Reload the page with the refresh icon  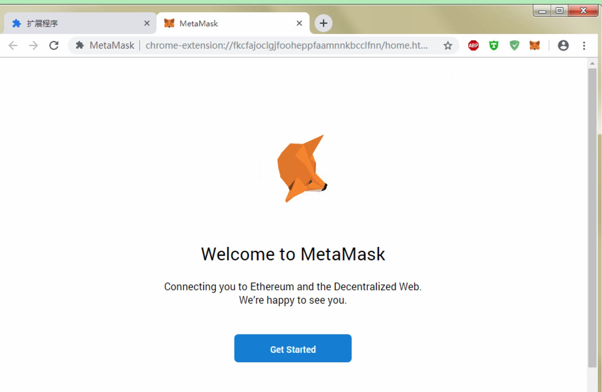54,45
